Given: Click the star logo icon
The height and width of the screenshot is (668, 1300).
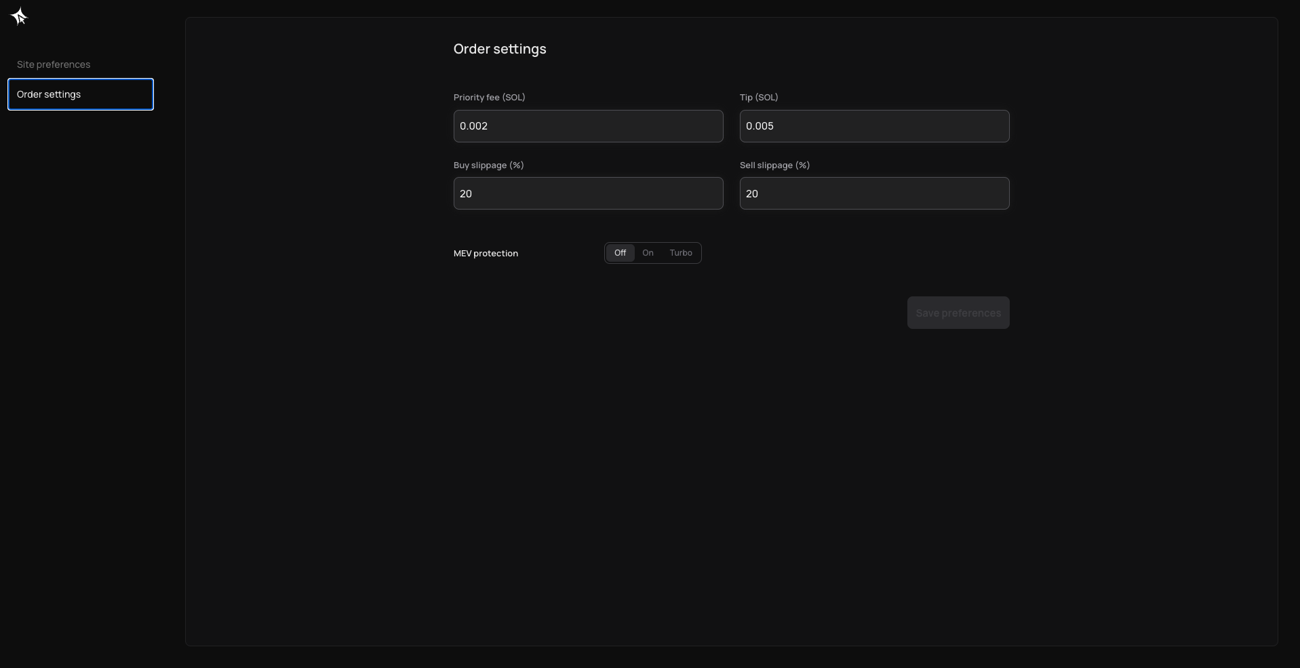Looking at the screenshot, I should click(x=19, y=16).
